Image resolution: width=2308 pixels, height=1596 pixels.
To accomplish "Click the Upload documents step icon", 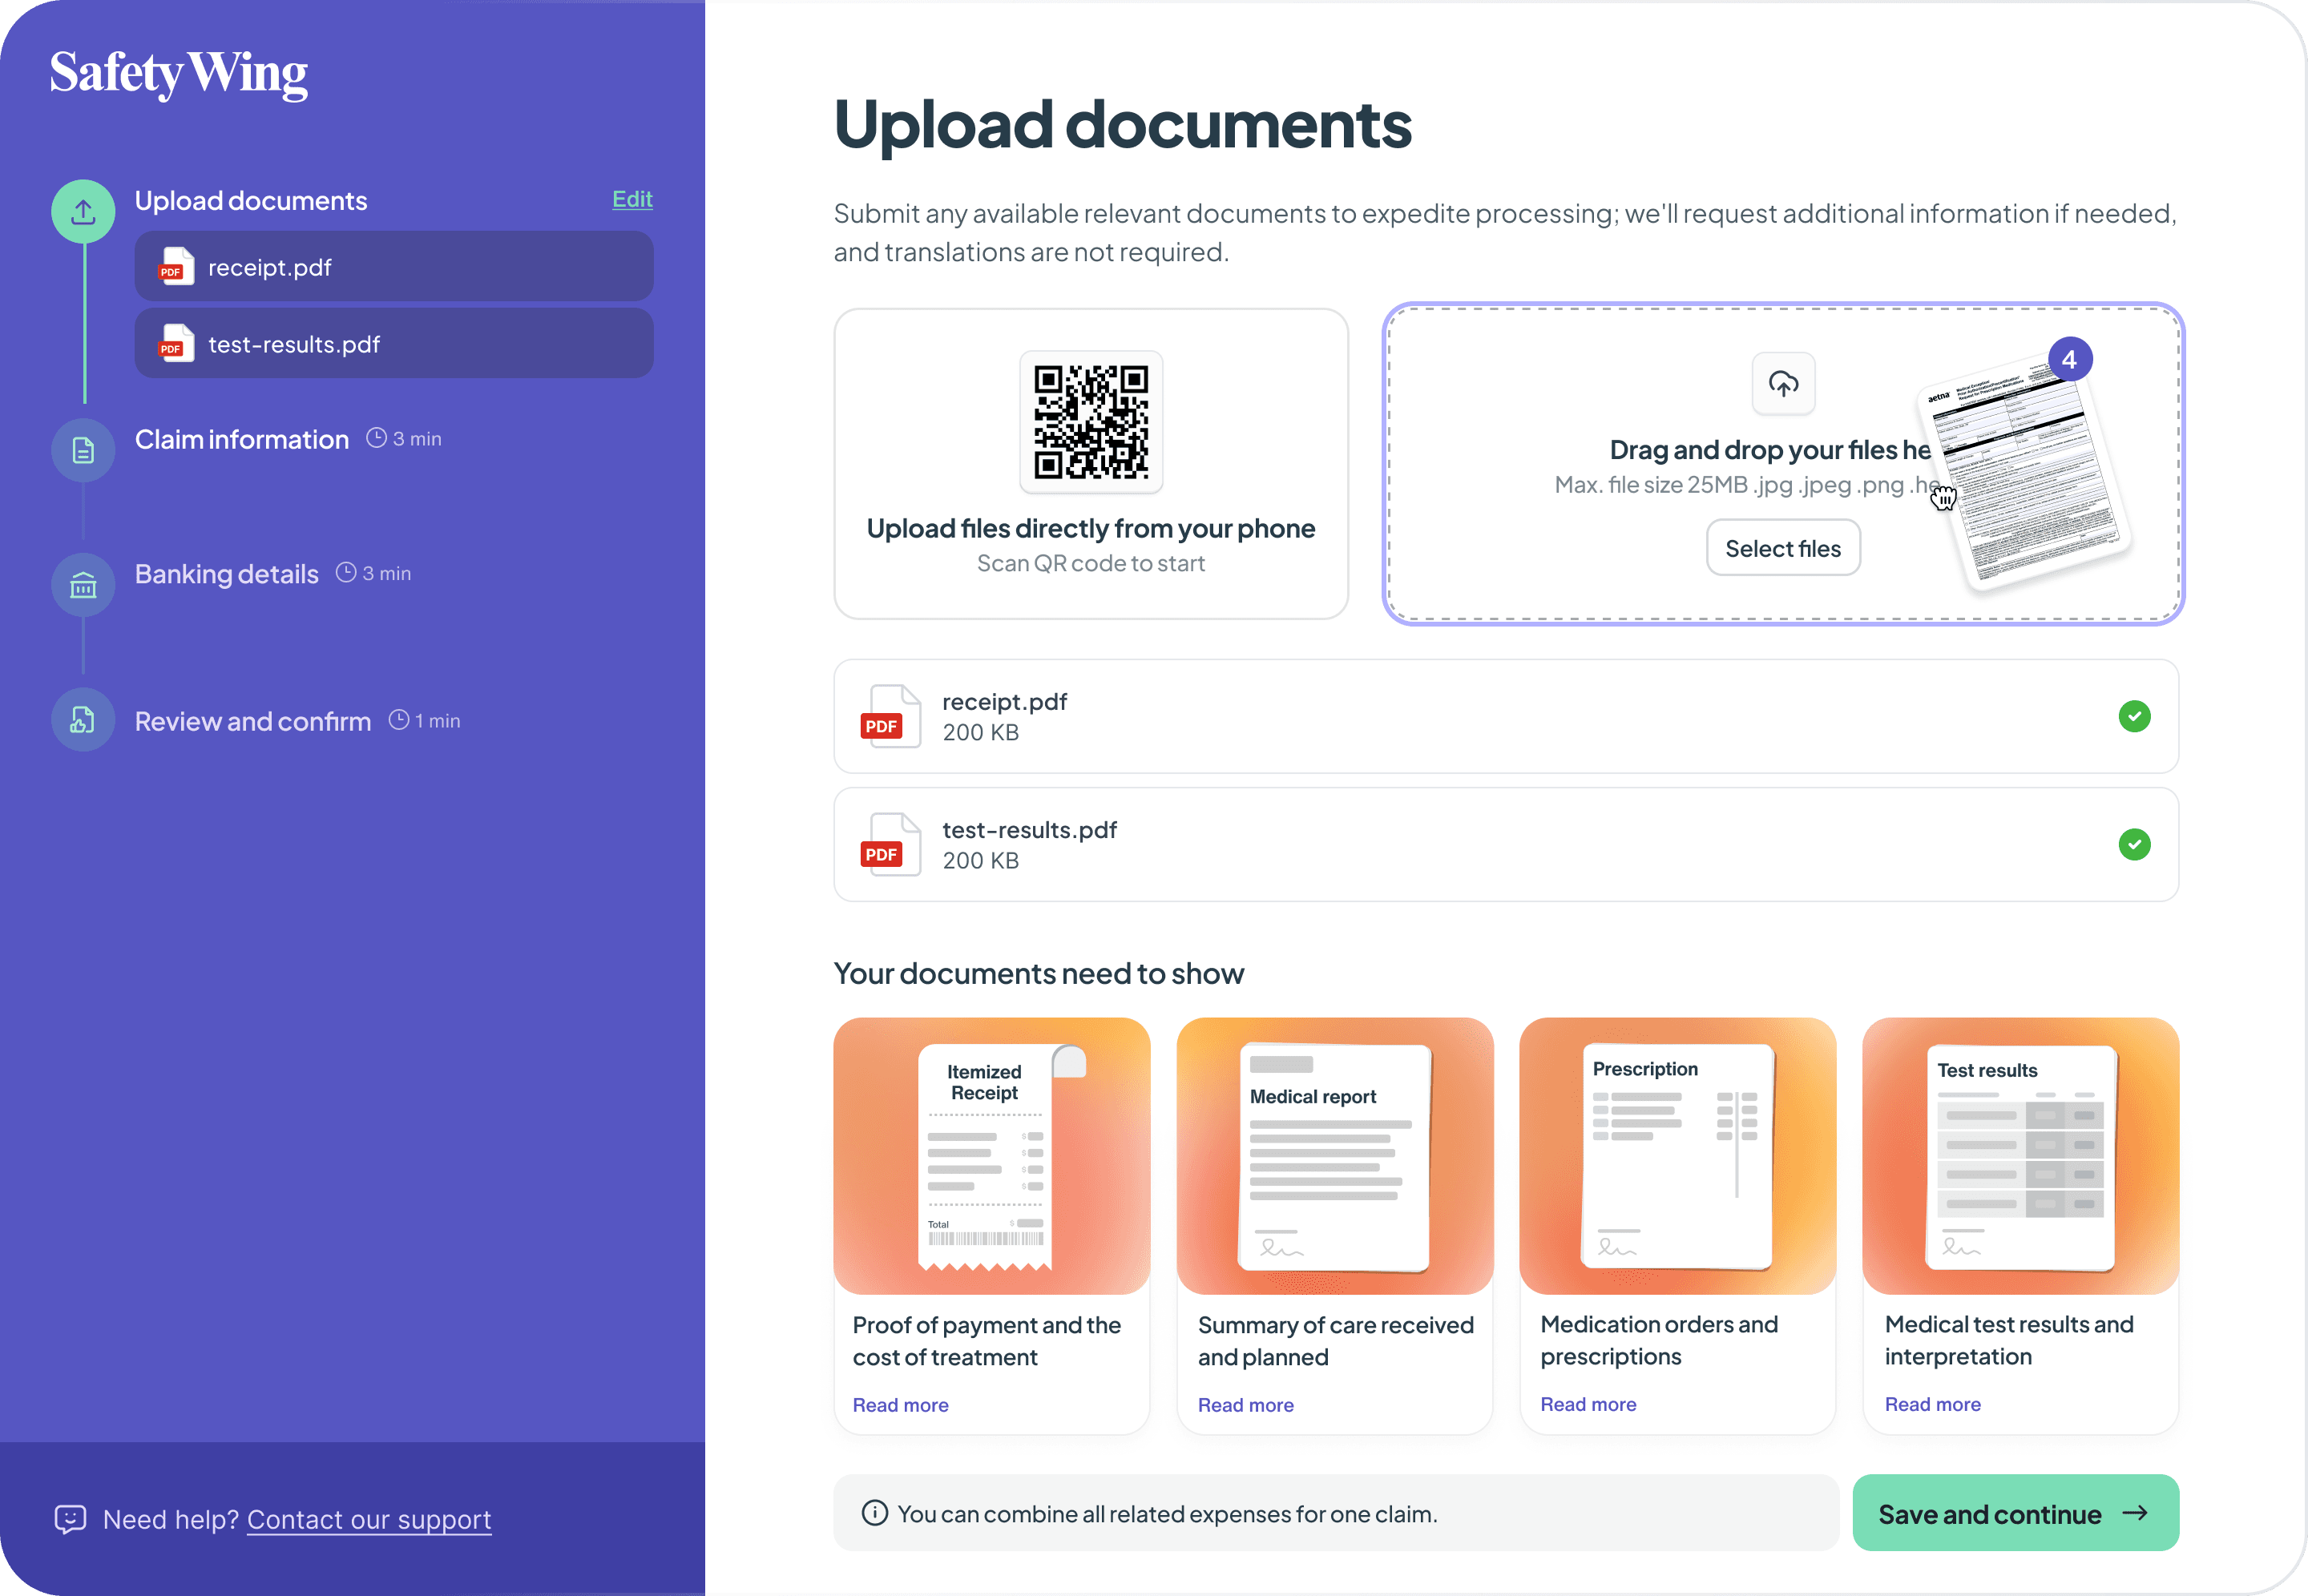I will (x=83, y=211).
